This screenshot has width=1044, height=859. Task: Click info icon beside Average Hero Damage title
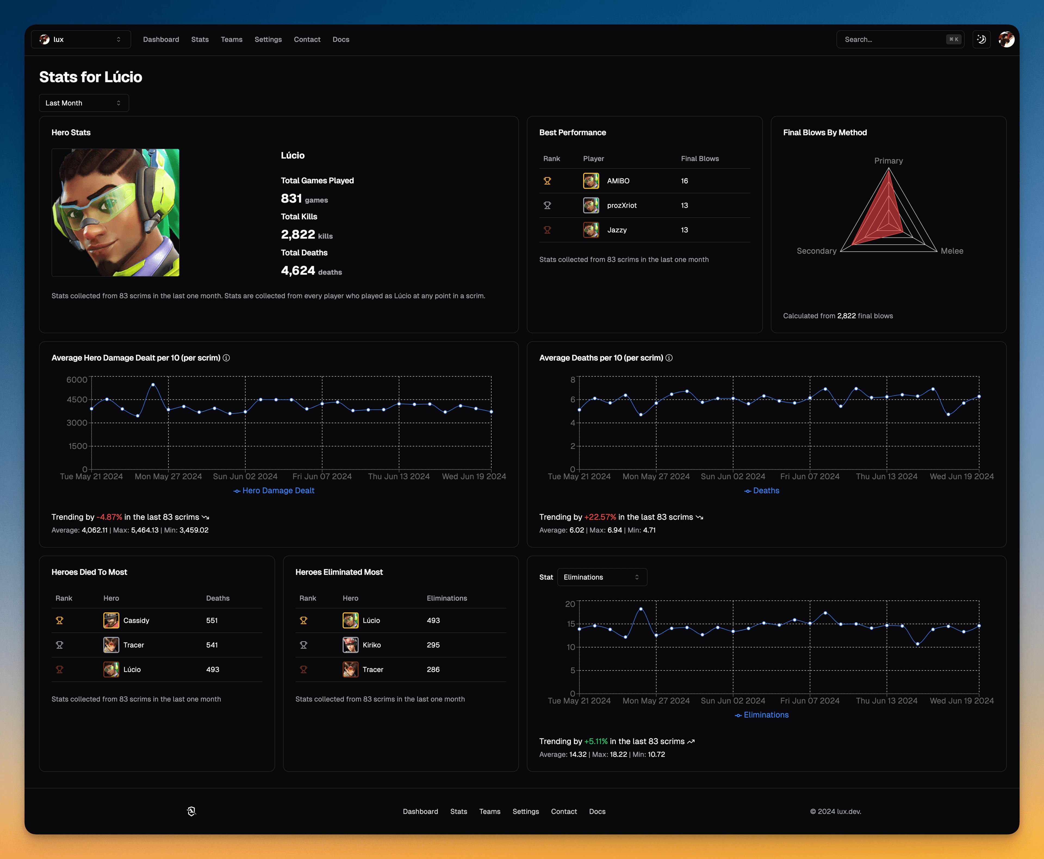coord(226,358)
